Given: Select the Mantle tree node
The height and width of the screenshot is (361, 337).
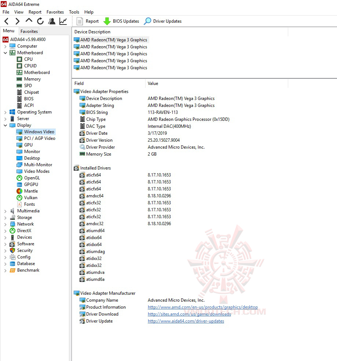Looking at the screenshot, I should pyautogui.click(x=27, y=191).
